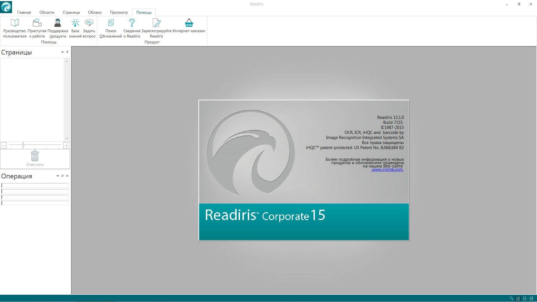
Task: Switch to the Облако tab
Action: [95, 12]
